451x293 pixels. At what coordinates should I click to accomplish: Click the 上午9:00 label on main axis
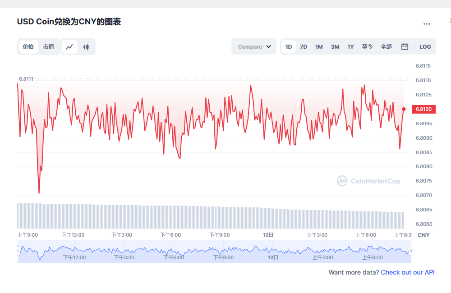[28, 235]
